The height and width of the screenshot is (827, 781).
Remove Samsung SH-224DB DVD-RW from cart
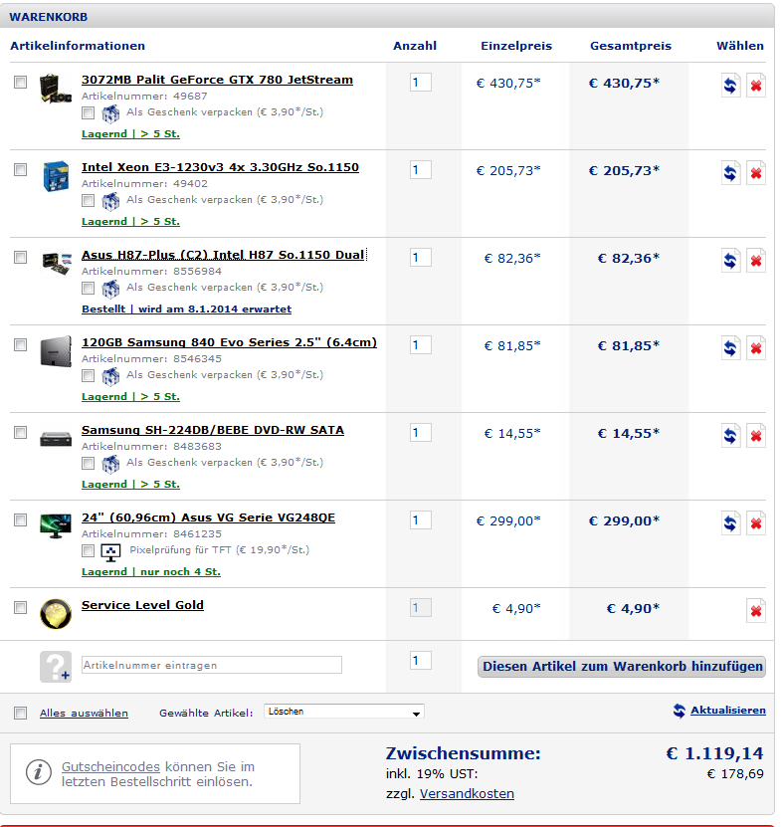(756, 435)
